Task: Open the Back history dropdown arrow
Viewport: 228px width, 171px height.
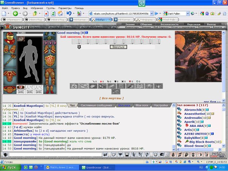Action: coord(20,14)
